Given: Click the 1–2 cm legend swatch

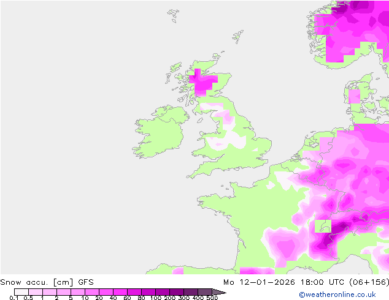Looking at the screenshot, I should (x=50, y=292).
